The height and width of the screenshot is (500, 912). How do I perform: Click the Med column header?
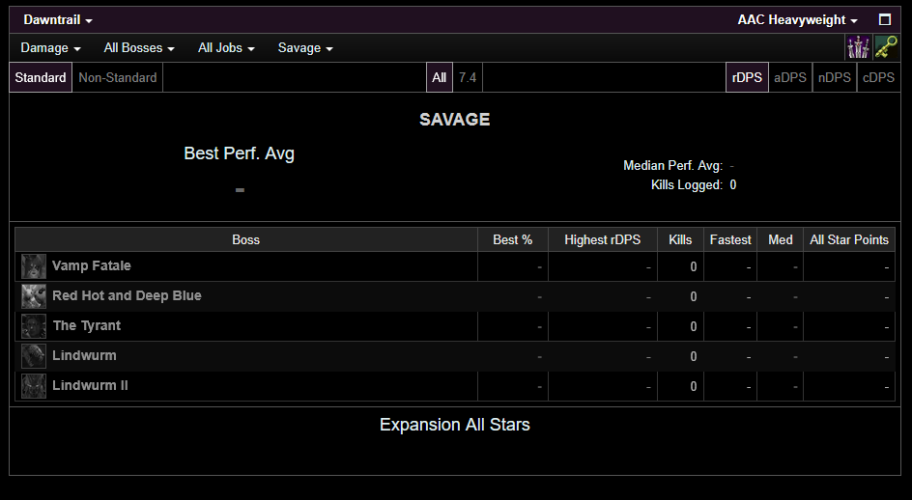780,239
